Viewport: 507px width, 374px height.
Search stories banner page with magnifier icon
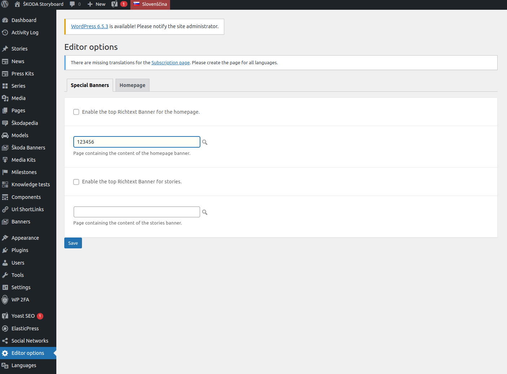click(x=205, y=212)
